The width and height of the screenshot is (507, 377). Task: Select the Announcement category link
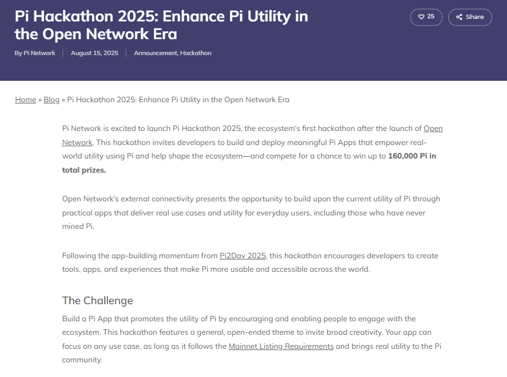(155, 53)
